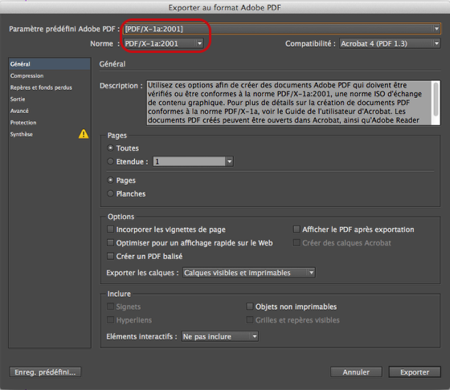Click the yellow warning icon beside Synthèse
This screenshot has width=450, height=390.
coord(84,134)
